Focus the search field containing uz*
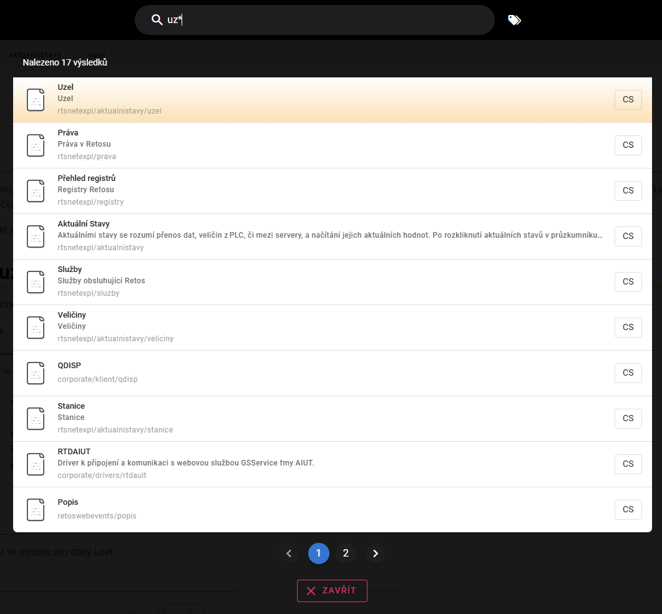Image resolution: width=662 pixels, height=614 pixels. tap(324, 20)
